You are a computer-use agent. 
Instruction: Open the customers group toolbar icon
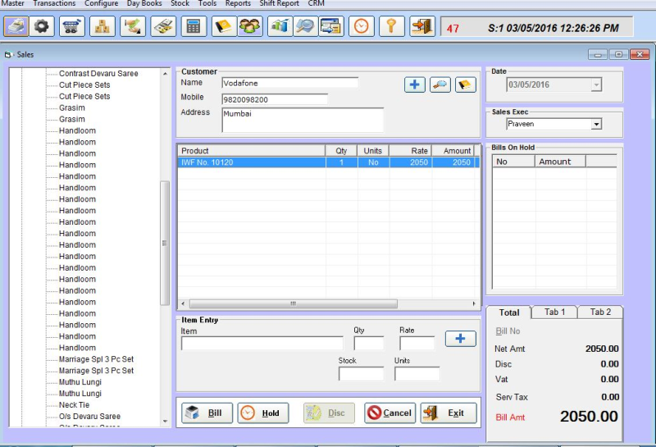pyautogui.click(x=250, y=27)
